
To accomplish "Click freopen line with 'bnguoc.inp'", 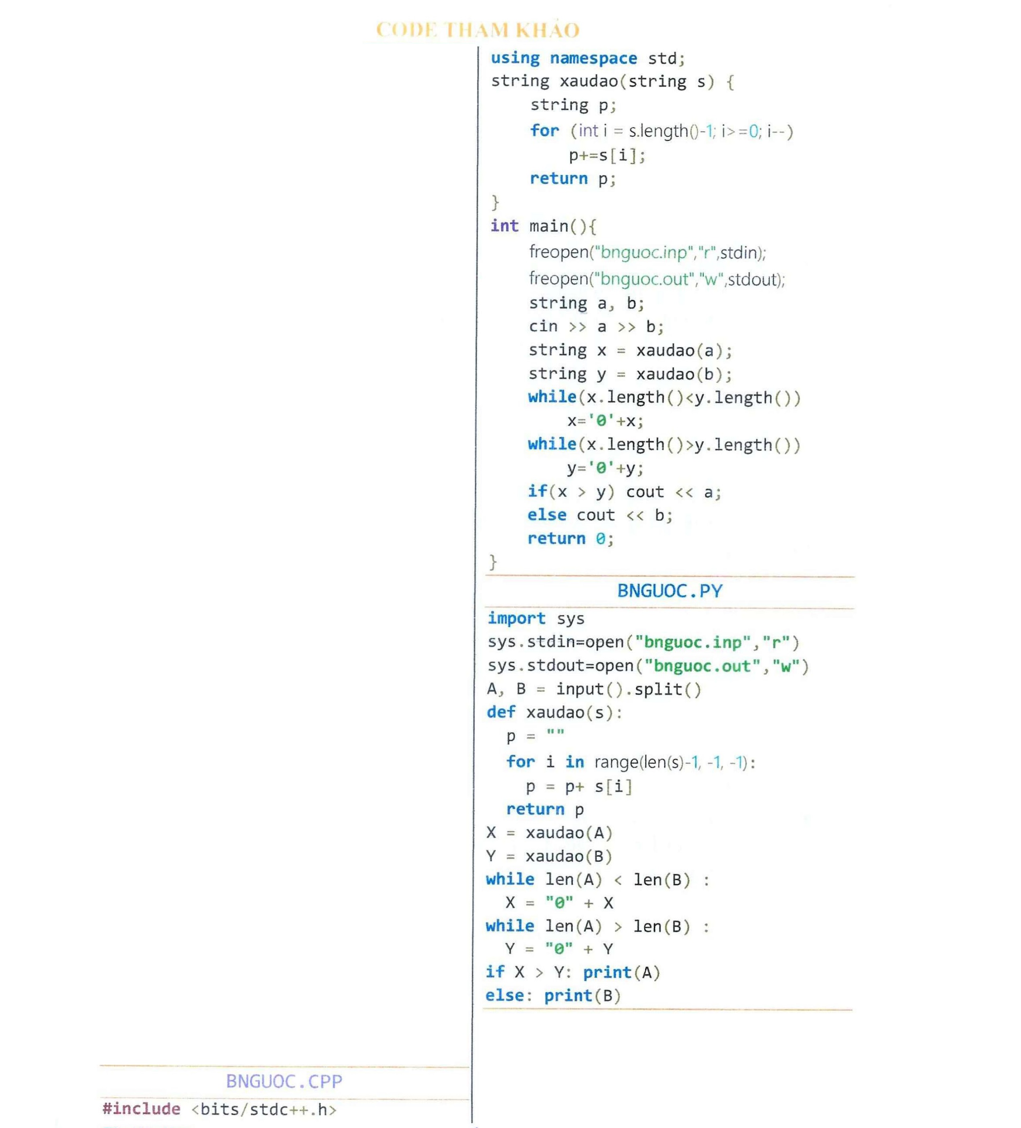I will [x=648, y=252].
